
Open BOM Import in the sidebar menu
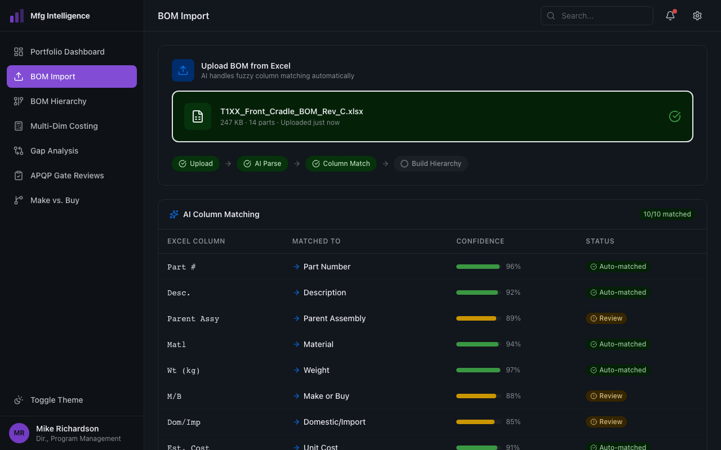pos(52,76)
